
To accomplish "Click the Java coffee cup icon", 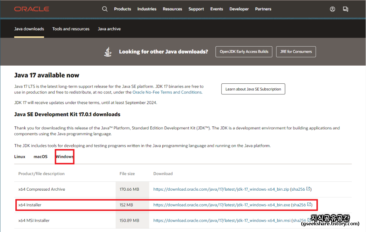I will (x=108, y=52).
